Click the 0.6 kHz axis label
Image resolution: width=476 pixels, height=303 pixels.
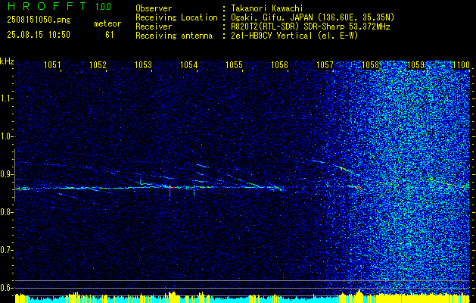point(6,288)
